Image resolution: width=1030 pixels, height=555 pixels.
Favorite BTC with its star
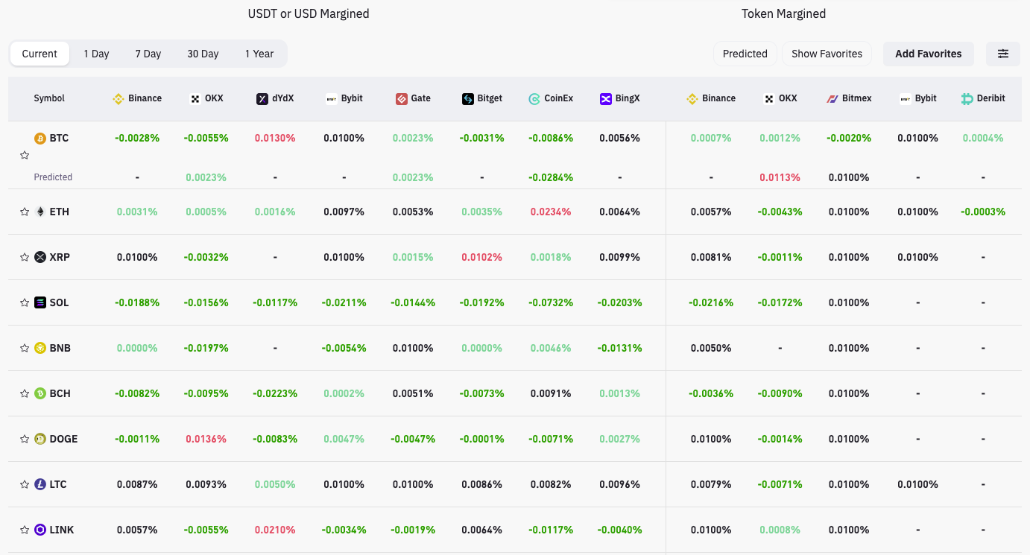25,156
